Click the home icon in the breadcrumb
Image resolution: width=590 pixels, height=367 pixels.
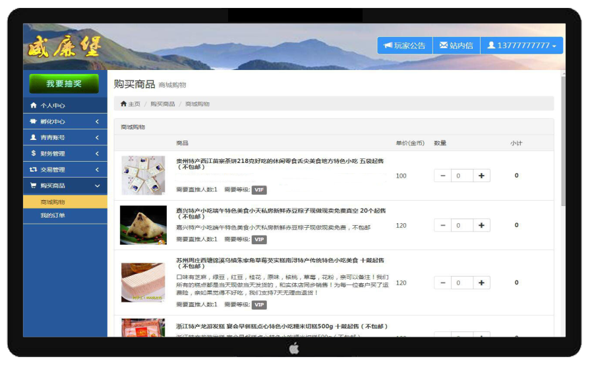pos(123,104)
